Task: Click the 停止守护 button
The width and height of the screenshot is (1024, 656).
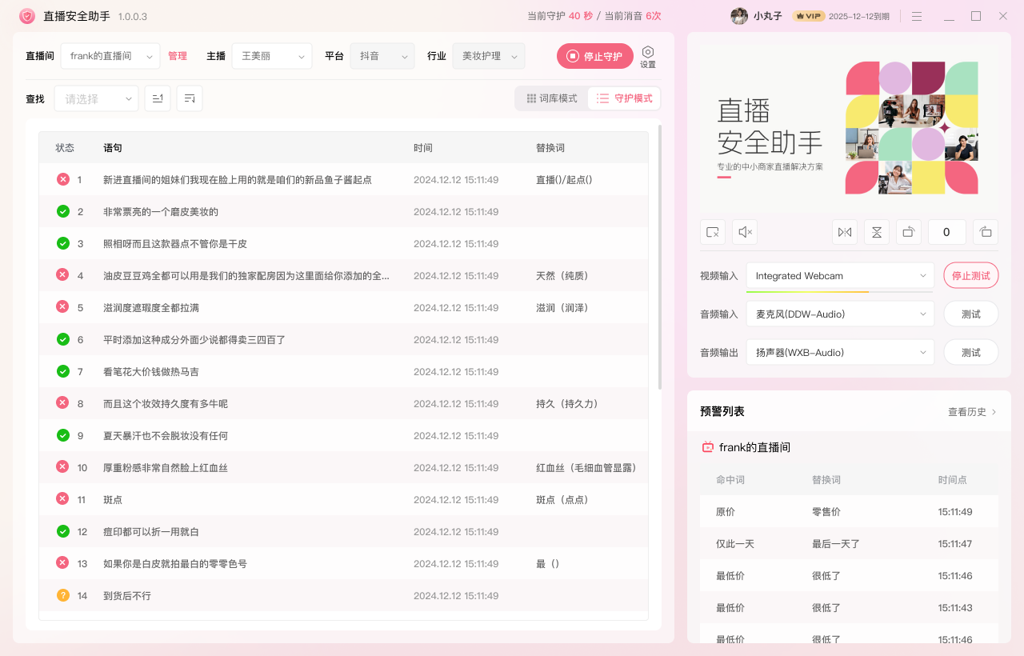Action: click(x=595, y=56)
